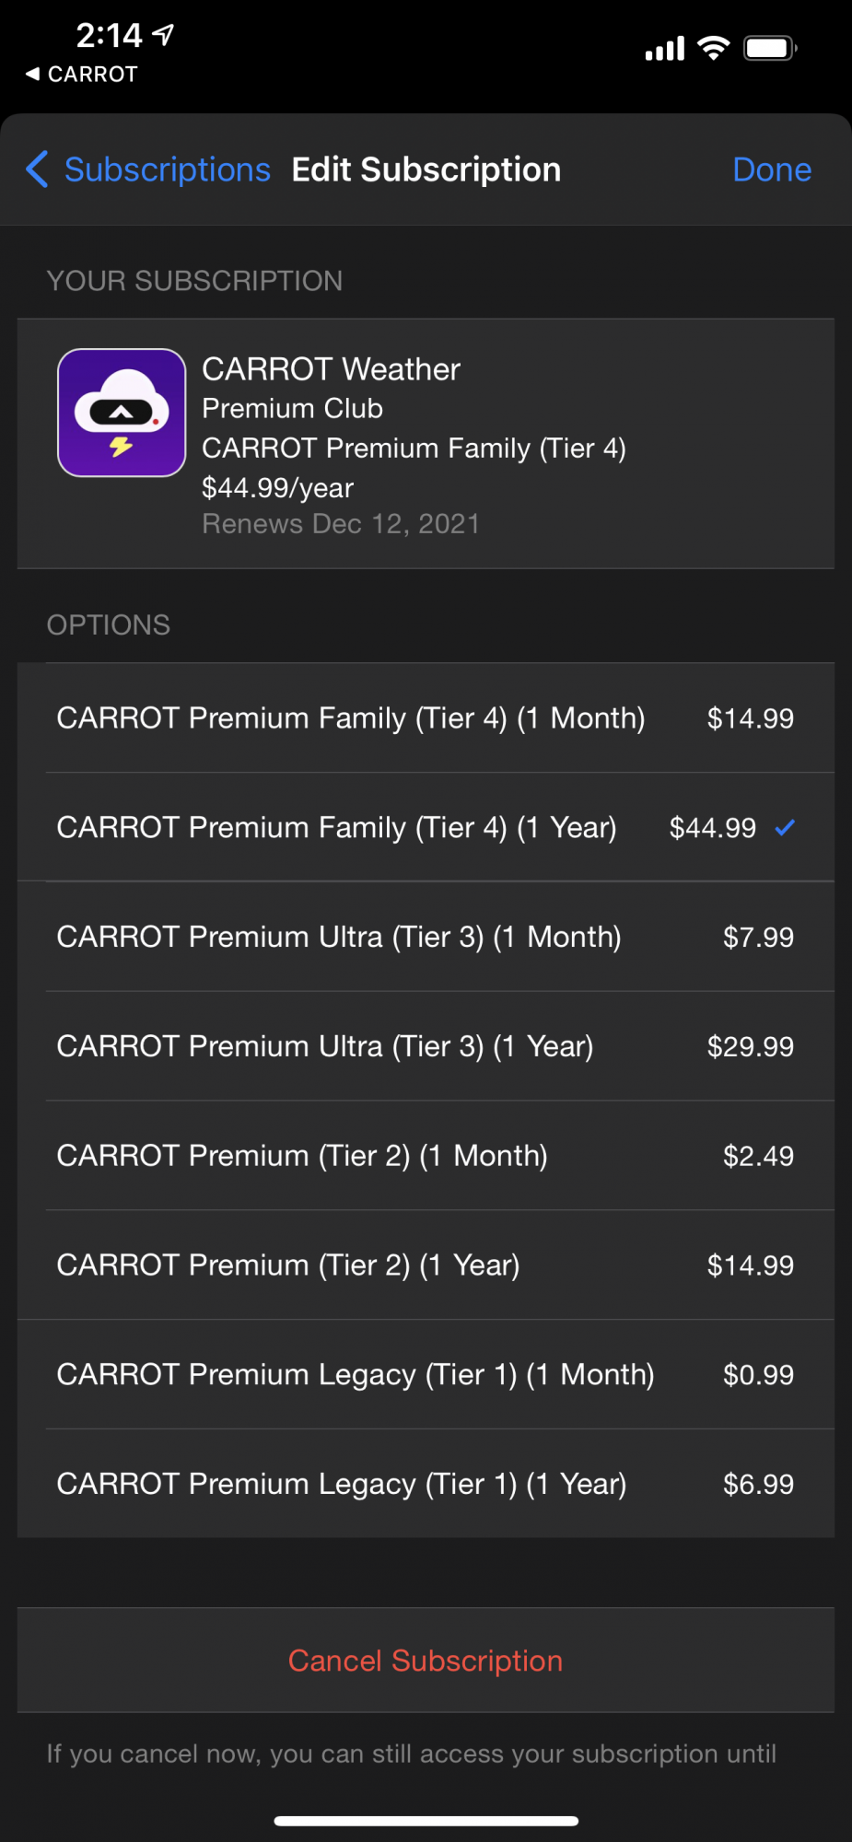Choose Premium Ultra Tier 3 monthly option
Image resolution: width=852 pixels, height=1842 pixels.
[x=426, y=937]
